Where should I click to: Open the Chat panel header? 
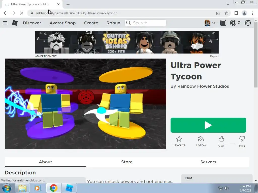(x=217, y=178)
